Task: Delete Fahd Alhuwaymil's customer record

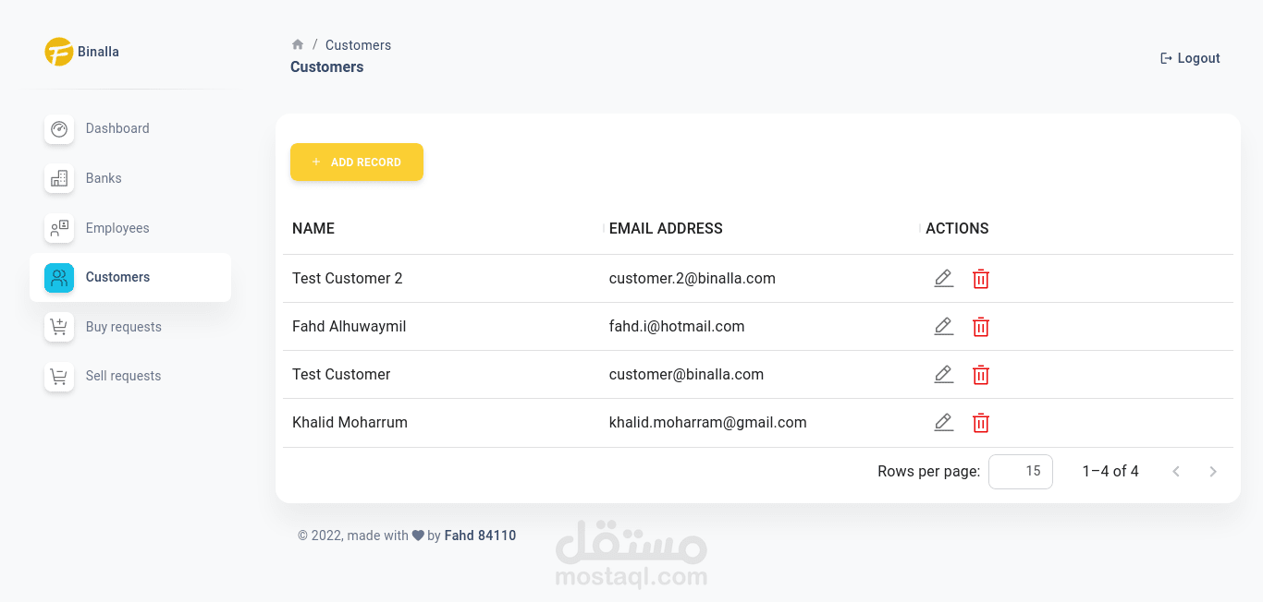Action: pyautogui.click(x=981, y=327)
